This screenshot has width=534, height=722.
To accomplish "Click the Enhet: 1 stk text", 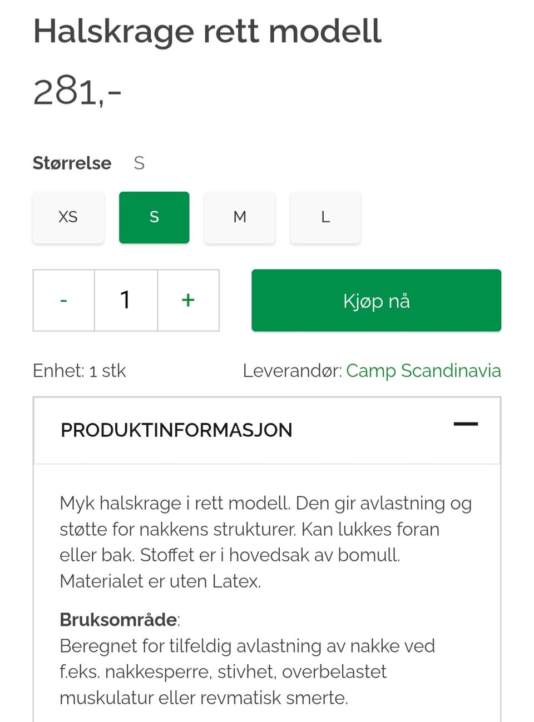I will click(x=79, y=371).
